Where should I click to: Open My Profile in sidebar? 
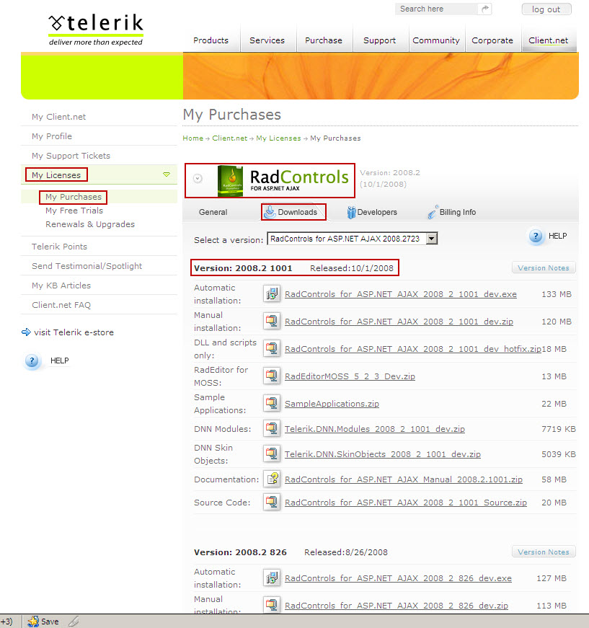[52, 136]
